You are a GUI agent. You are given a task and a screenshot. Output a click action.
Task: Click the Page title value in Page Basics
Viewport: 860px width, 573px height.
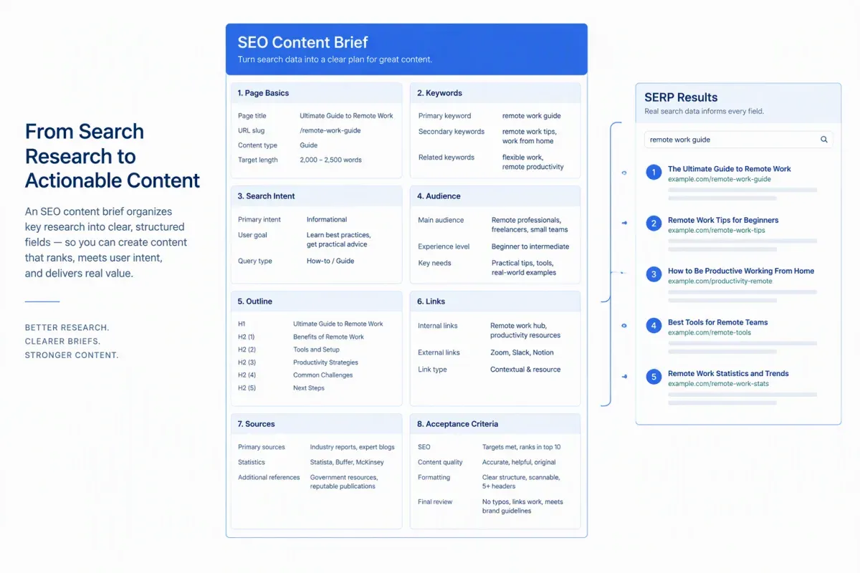[346, 115]
